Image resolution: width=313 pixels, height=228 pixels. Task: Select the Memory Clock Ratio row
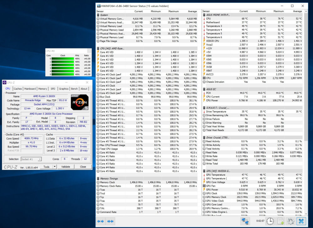pos(147,186)
